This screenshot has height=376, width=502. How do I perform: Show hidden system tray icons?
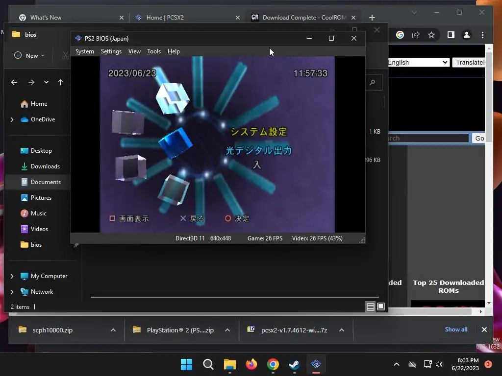coord(396,364)
